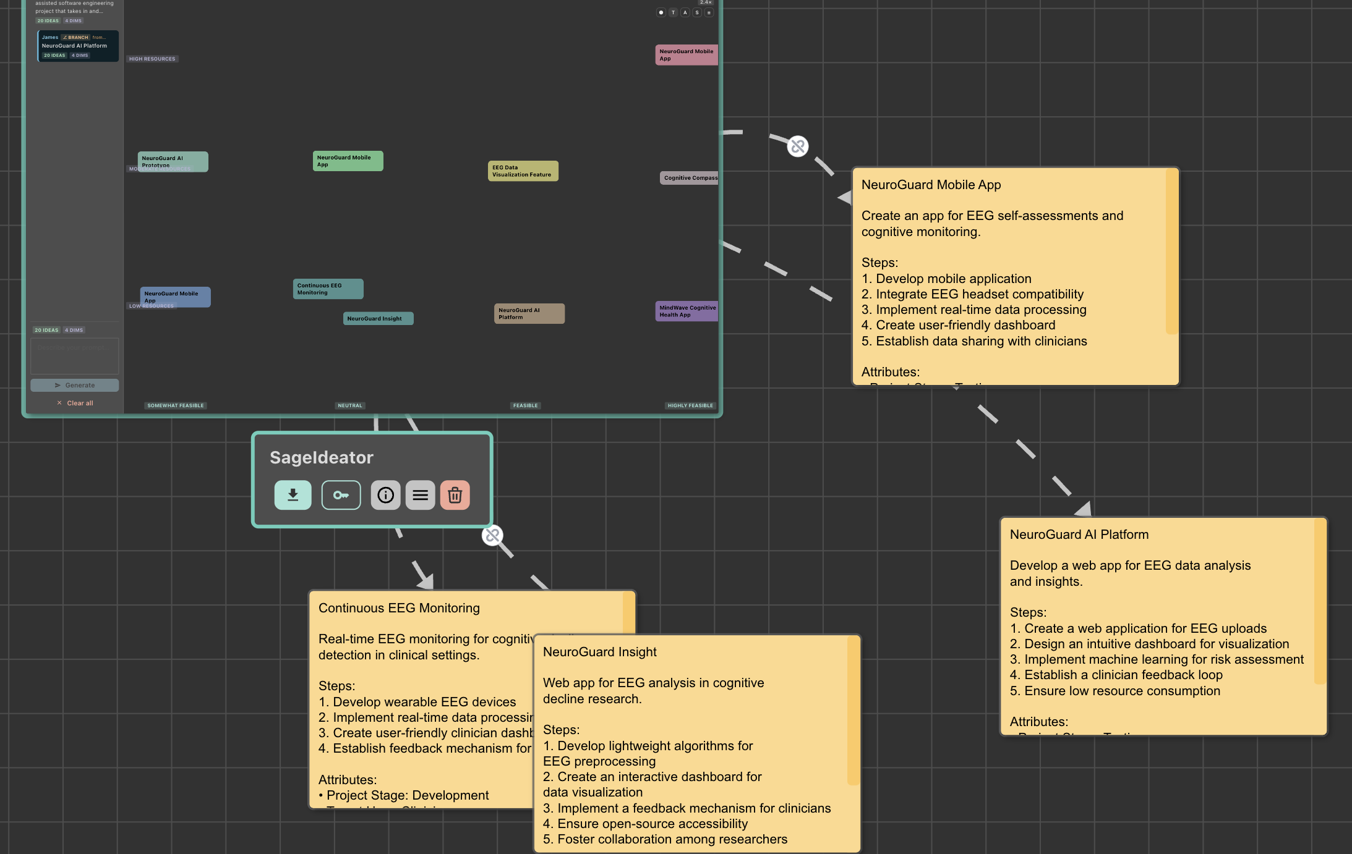Select the James branch NeuroGuard AI Platform
Viewport: 1352px width, 854px height.
(78, 46)
